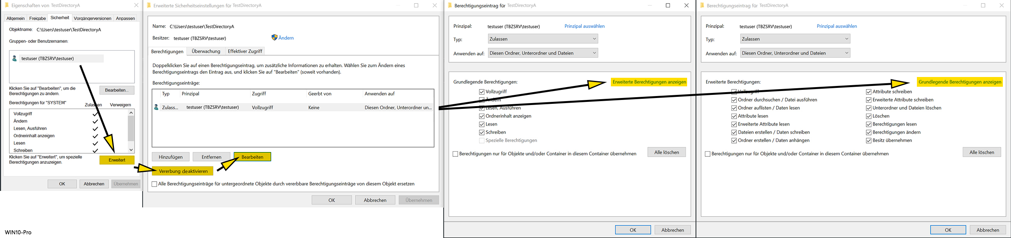The width and height of the screenshot is (1011, 238).
Task: Uncheck the 'Besitz übernehmen' permission
Action: pos(869,141)
